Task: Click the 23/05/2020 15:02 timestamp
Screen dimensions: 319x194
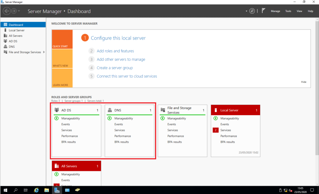Action: tap(248, 153)
